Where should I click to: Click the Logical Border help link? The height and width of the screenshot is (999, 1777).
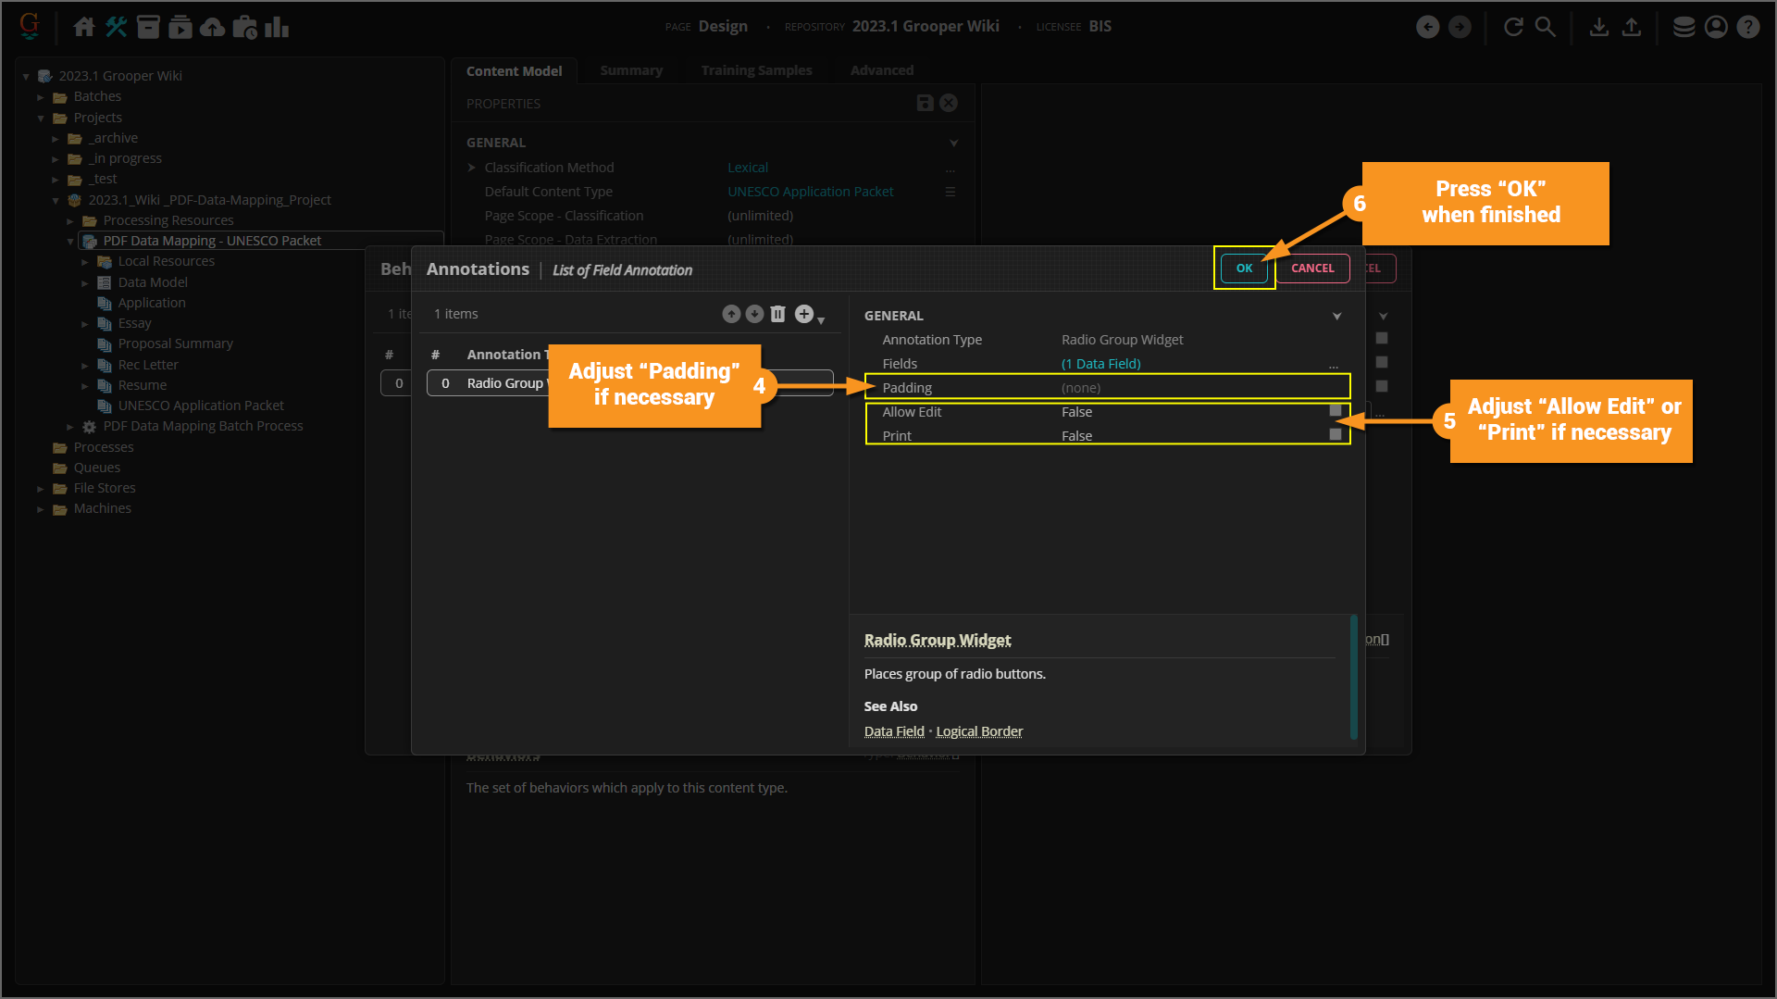coord(979,731)
